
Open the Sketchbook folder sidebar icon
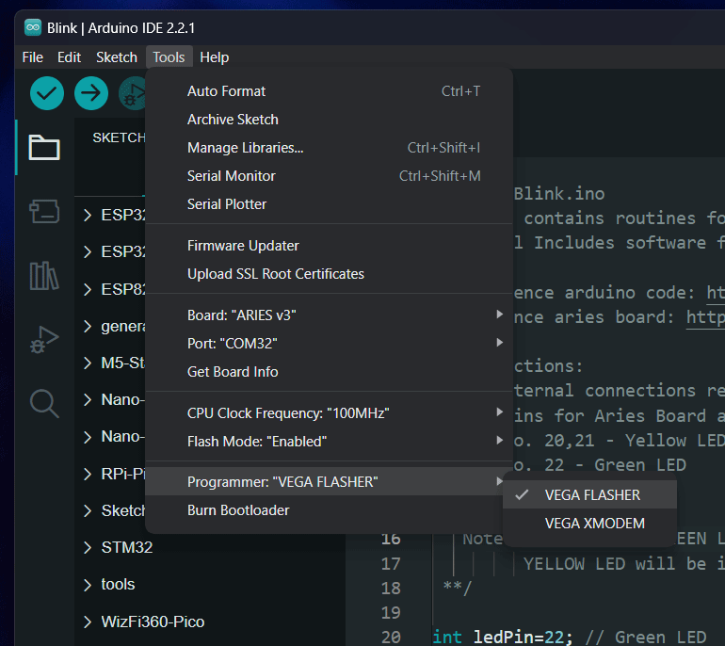(x=44, y=148)
